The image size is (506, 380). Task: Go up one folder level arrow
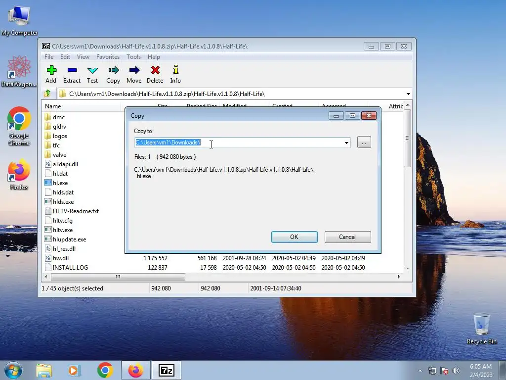[x=47, y=94]
